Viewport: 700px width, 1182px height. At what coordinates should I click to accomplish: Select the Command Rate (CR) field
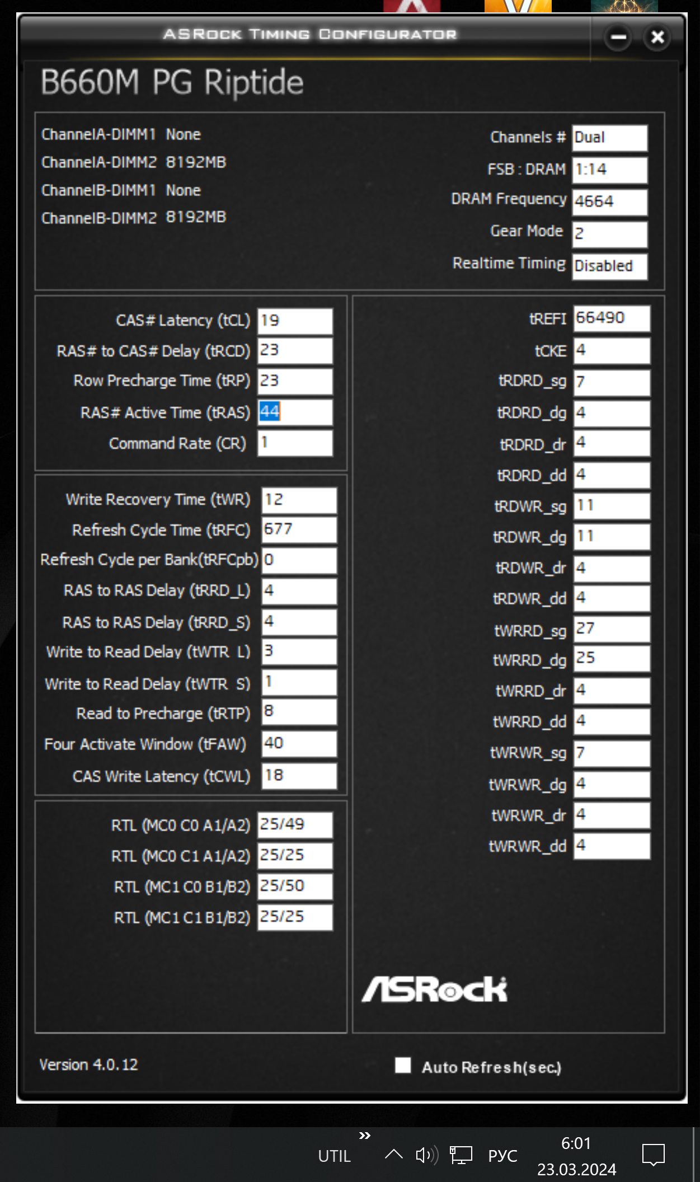coord(295,443)
